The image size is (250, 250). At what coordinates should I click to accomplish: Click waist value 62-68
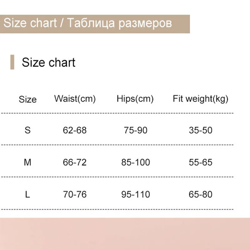pos(75,130)
